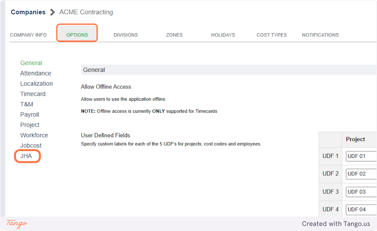Screen dimensions: 377x231
Task: Click the UDF 04 Project input field
Action: tap(361, 209)
